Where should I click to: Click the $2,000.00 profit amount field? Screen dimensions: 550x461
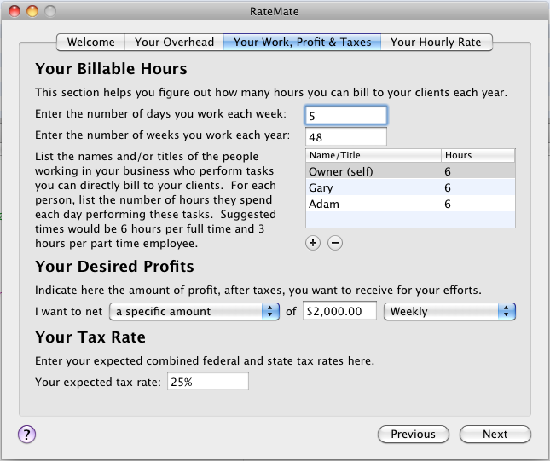tap(339, 311)
